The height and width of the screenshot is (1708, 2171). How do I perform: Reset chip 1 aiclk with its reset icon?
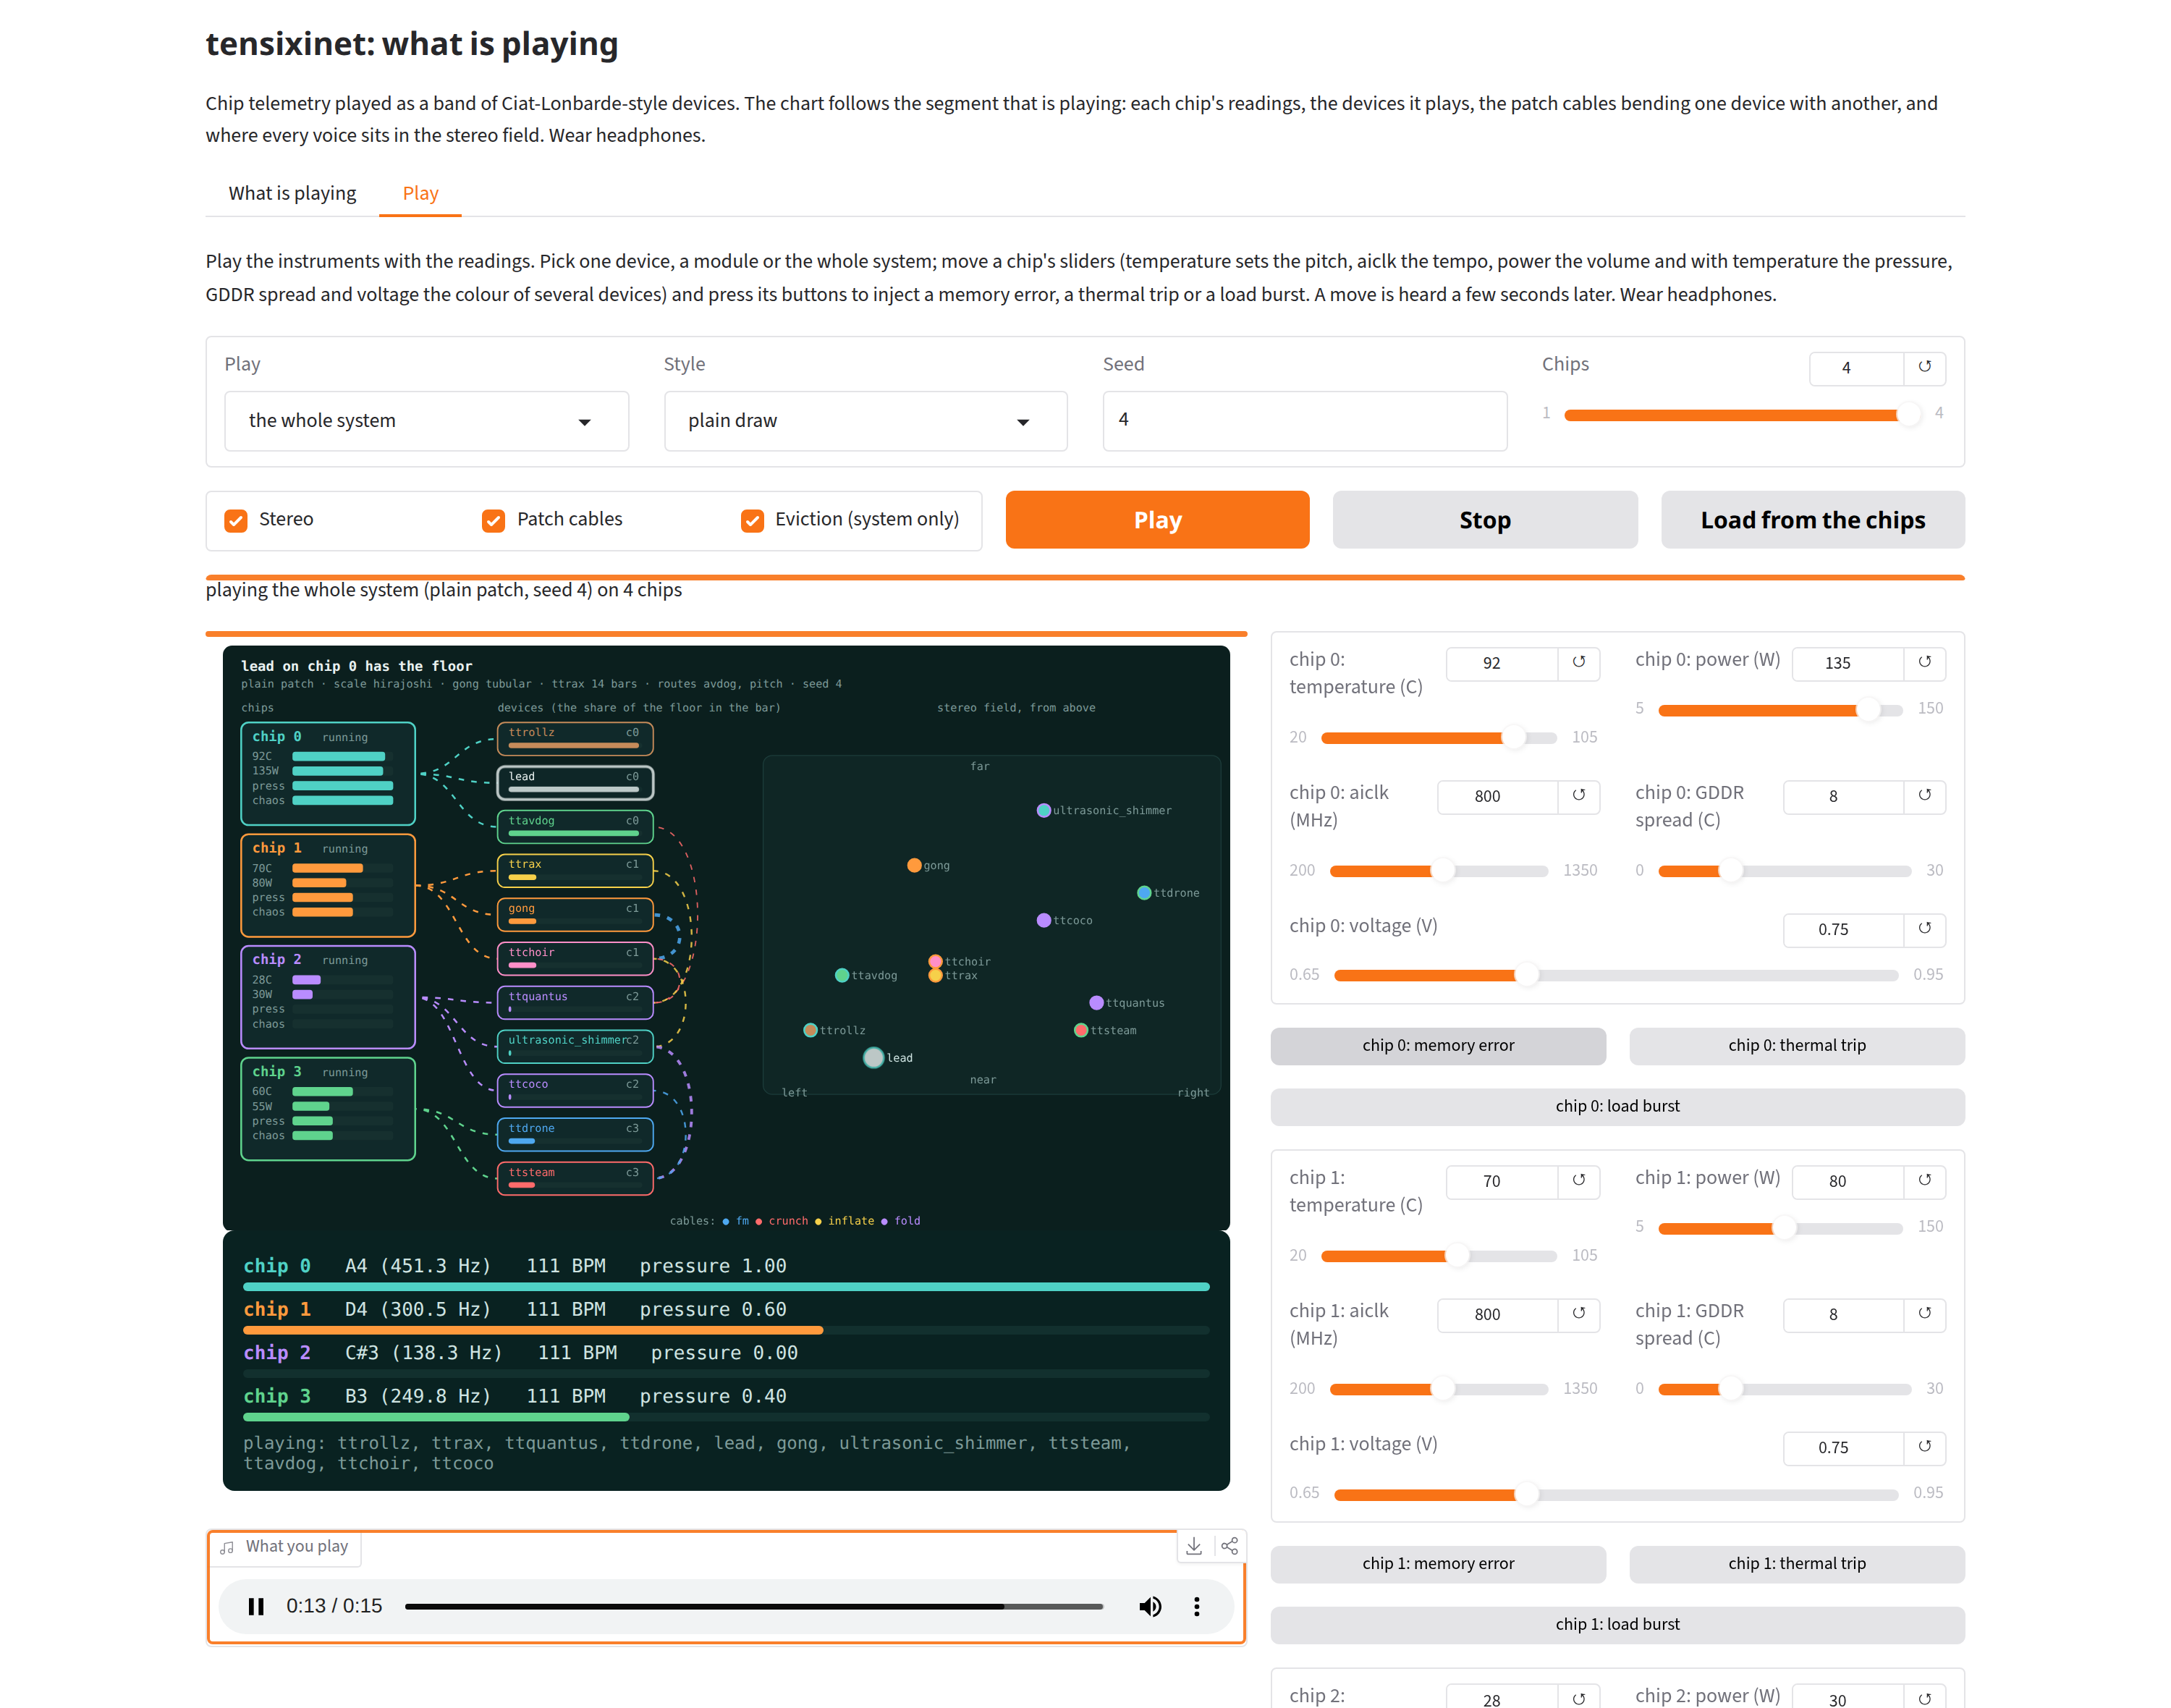[1578, 1313]
